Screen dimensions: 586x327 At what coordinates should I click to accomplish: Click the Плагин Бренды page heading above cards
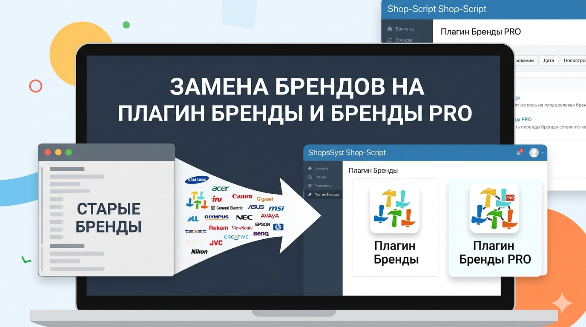pyautogui.click(x=373, y=171)
